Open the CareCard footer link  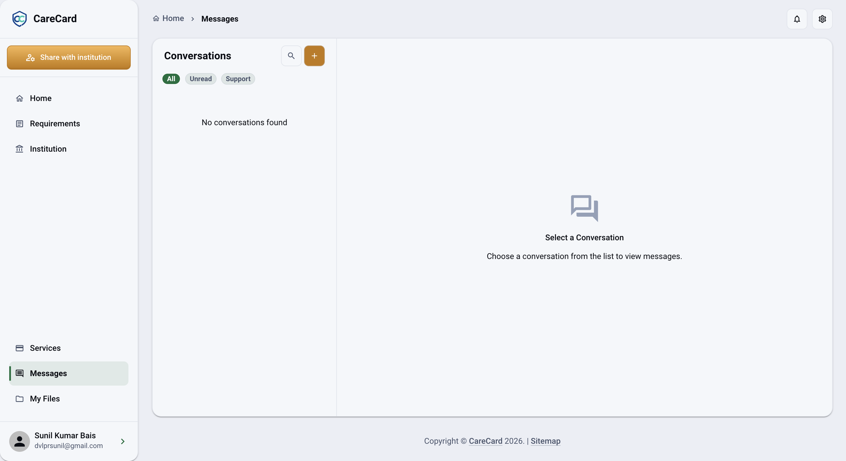coord(485,441)
